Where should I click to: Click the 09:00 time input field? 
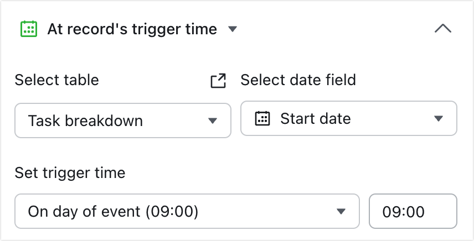[413, 211]
